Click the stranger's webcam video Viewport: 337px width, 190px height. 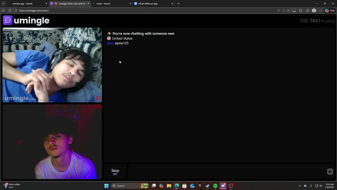[52, 65]
